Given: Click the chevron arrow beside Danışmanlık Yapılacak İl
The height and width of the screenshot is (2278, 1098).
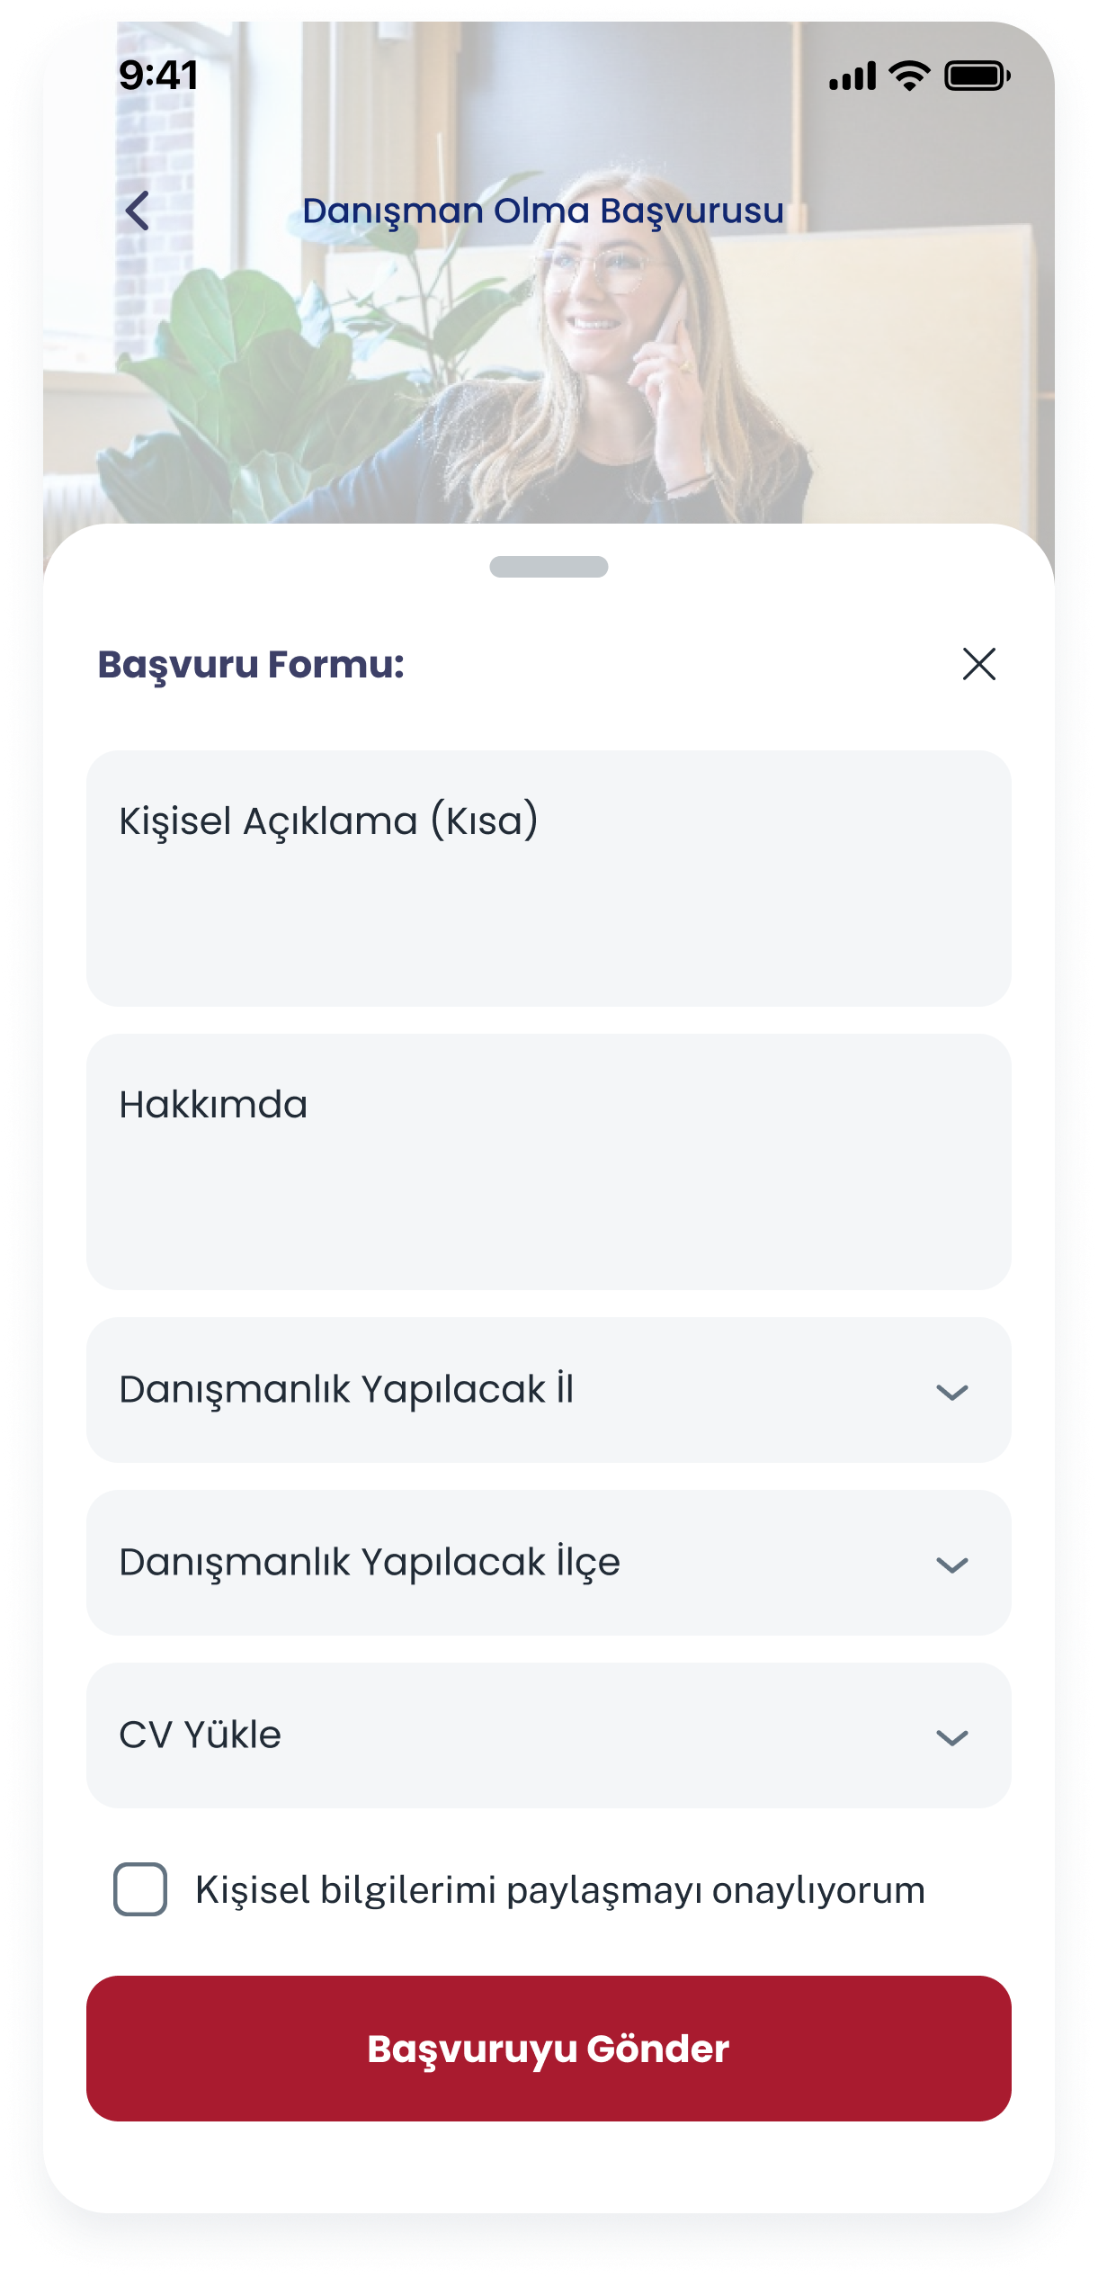Looking at the screenshot, I should tap(951, 1393).
